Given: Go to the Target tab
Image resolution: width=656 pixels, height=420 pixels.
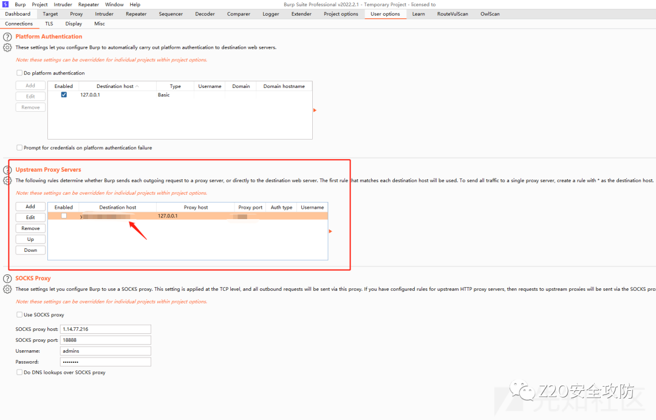Looking at the screenshot, I should coord(50,14).
